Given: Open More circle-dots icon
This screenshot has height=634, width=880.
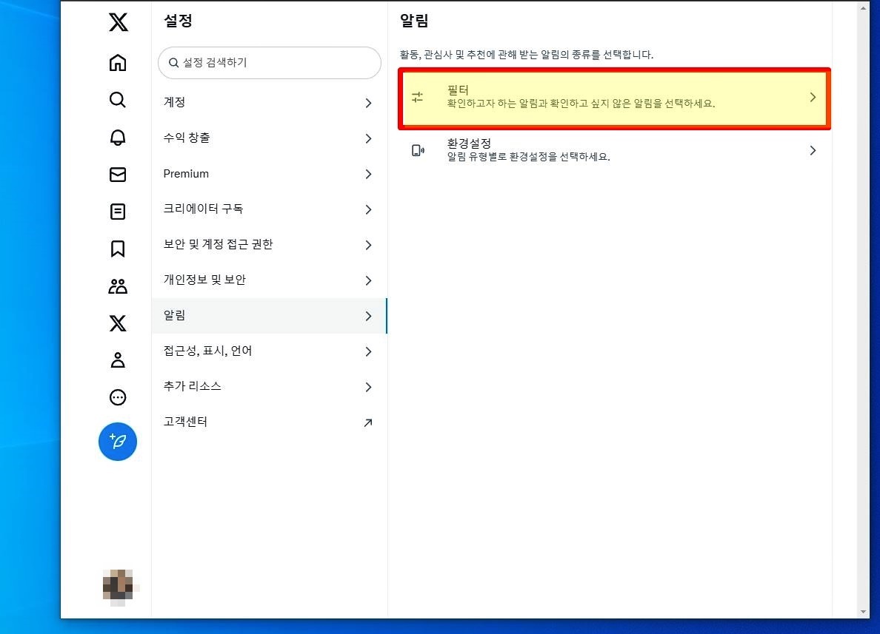Looking at the screenshot, I should [118, 397].
